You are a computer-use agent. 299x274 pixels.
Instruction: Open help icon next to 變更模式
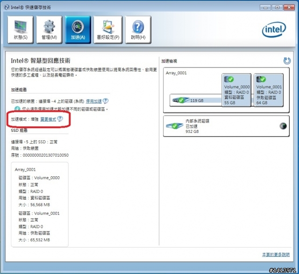60,119
